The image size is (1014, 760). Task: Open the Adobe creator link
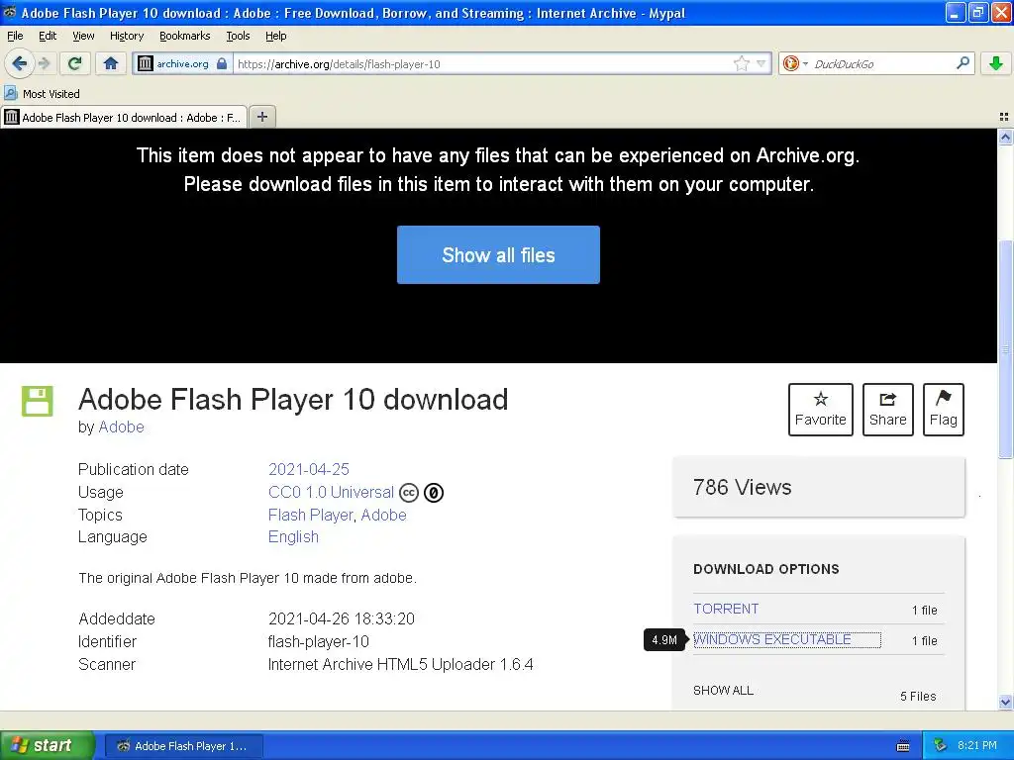[x=121, y=427]
